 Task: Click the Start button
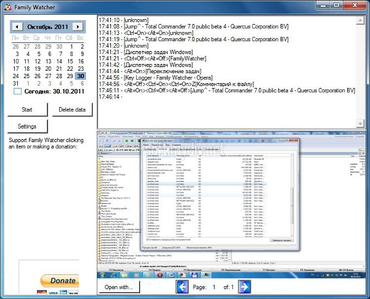[27, 110]
